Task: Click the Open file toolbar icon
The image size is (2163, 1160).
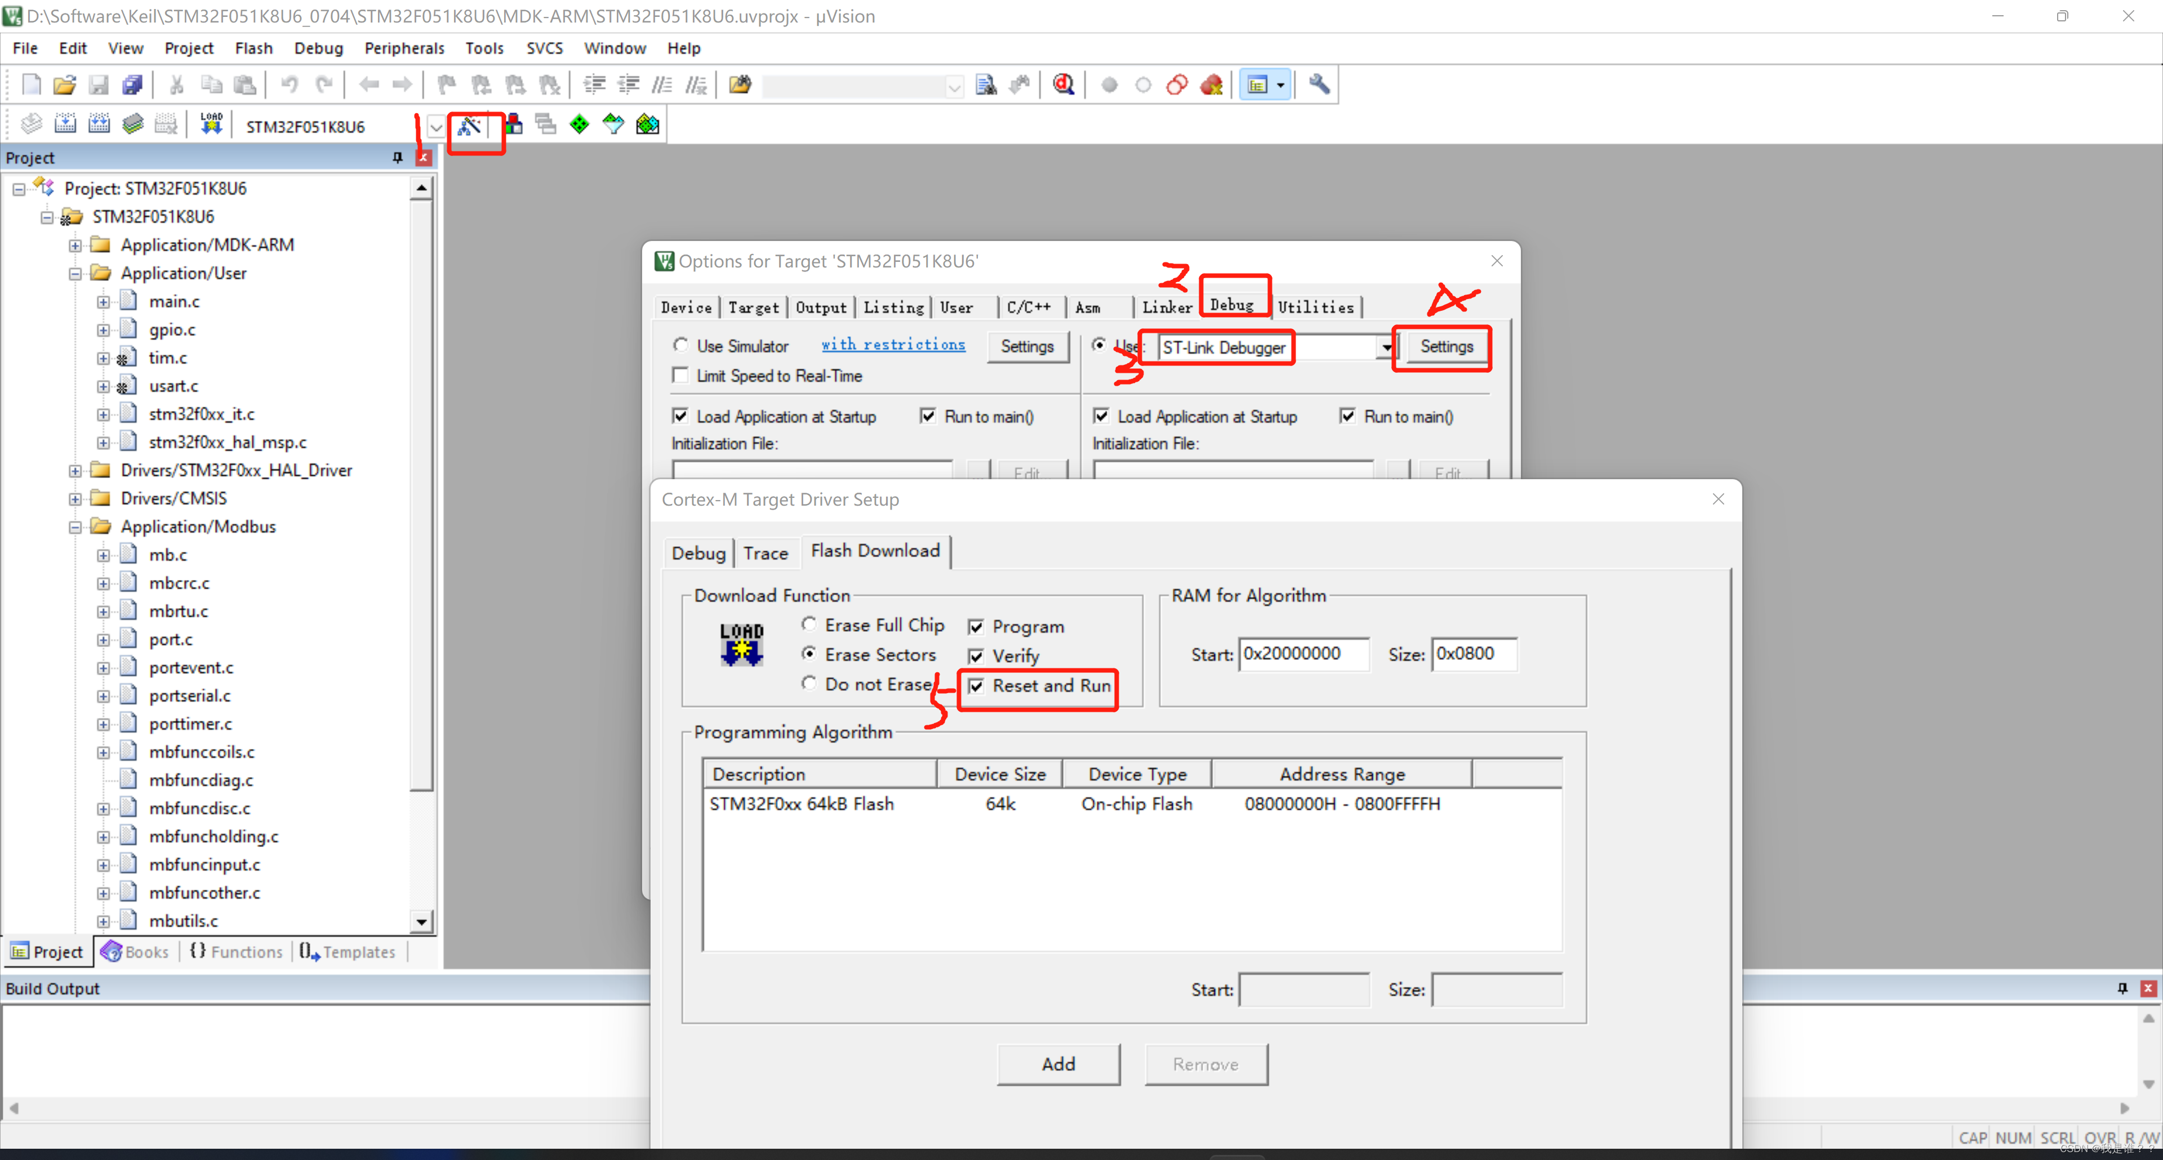Action: pos(64,85)
